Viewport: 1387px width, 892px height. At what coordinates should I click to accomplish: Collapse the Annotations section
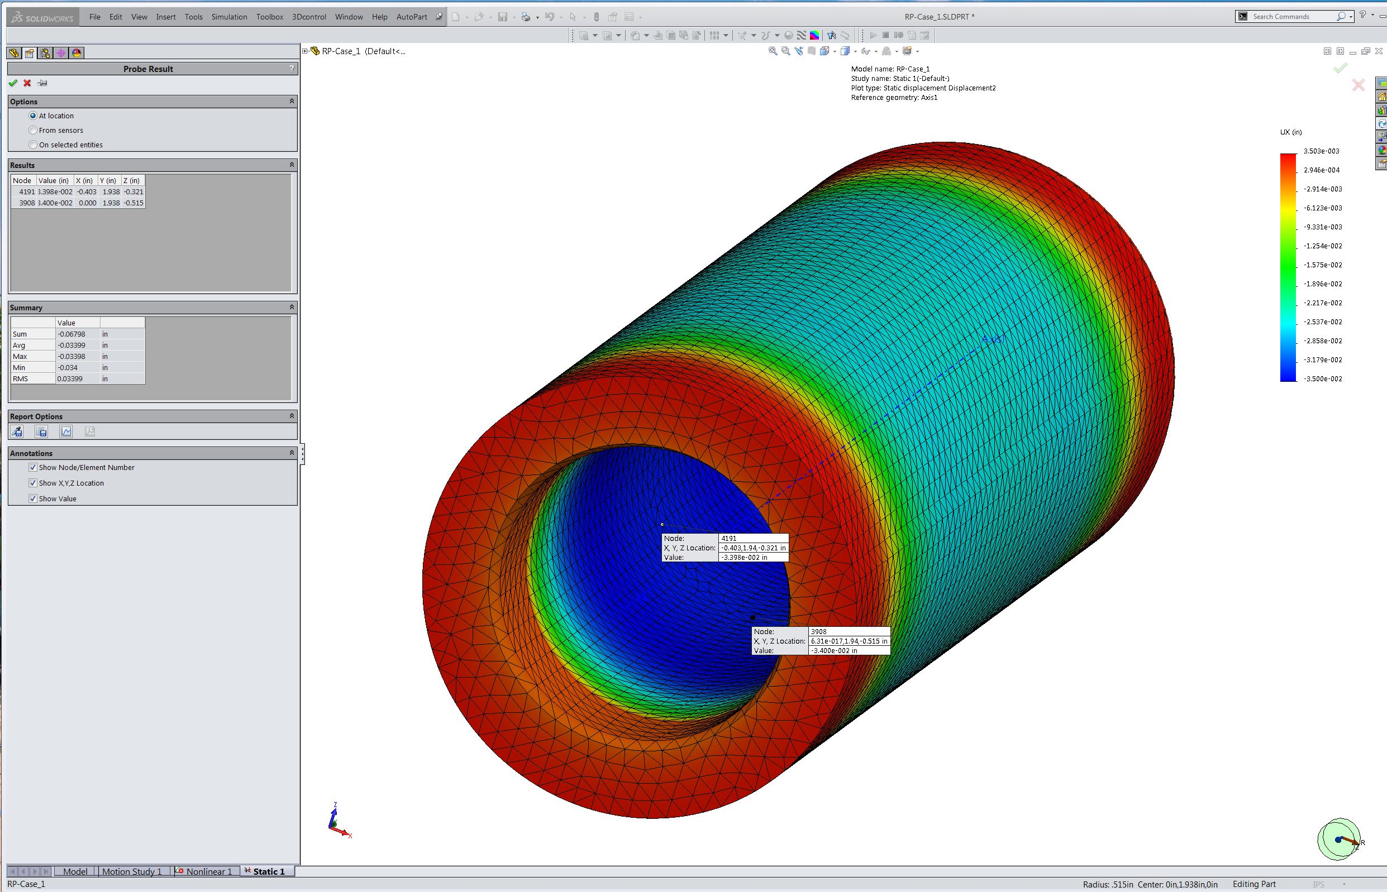(292, 453)
